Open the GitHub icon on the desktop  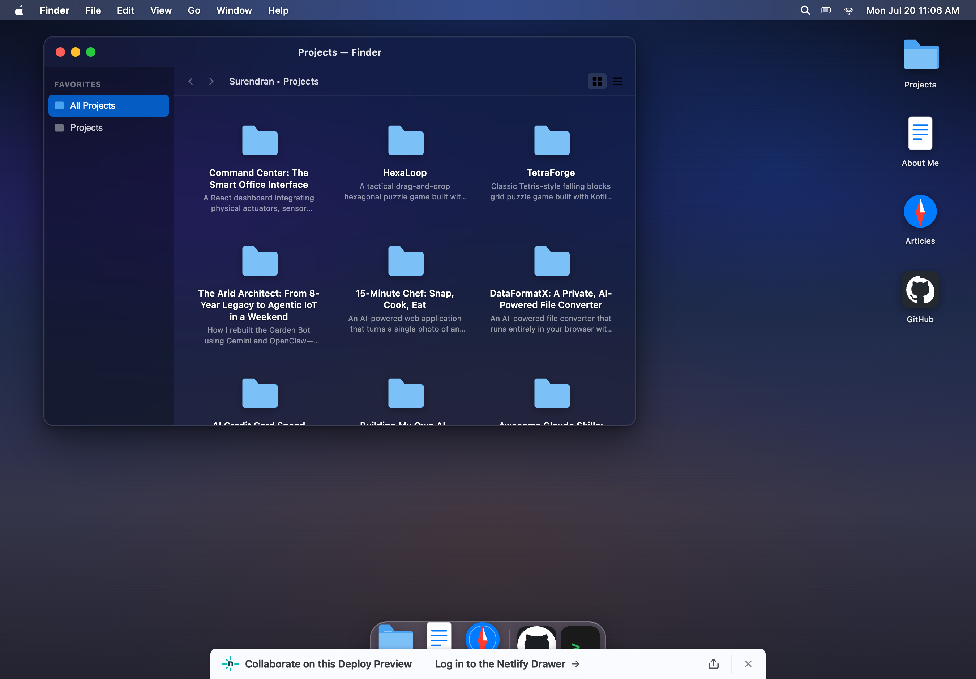click(x=920, y=290)
